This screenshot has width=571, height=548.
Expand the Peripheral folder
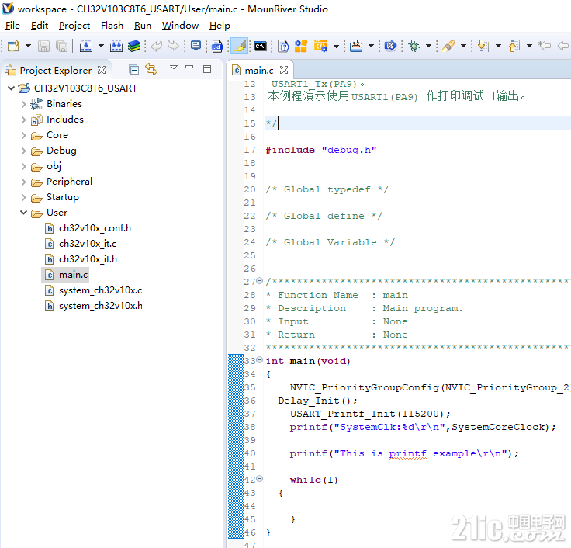[24, 182]
